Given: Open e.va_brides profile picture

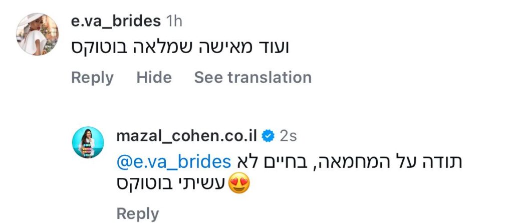Looking at the screenshot, I should tap(38, 34).
